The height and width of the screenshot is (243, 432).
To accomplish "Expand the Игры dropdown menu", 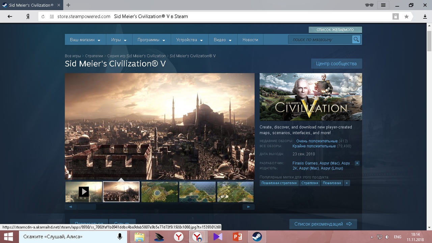I will click(119, 39).
